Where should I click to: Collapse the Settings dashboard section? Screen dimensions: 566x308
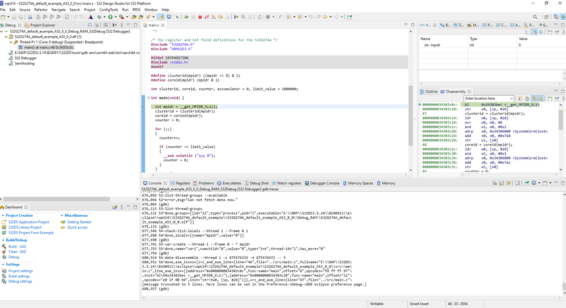[x=3, y=265]
